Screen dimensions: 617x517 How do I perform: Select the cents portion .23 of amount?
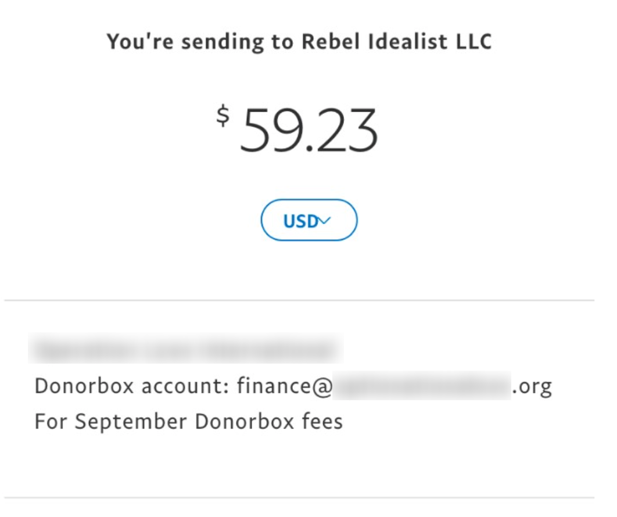click(346, 130)
